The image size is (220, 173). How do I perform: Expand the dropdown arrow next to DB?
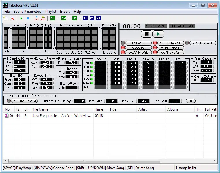coord(58,18)
